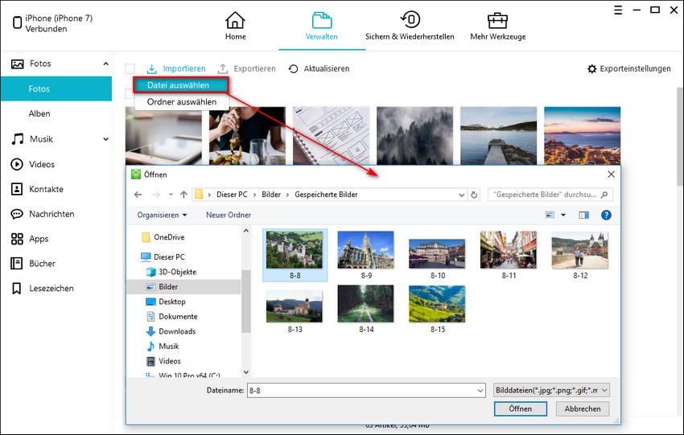Image resolution: width=684 pixels, height=435 pixels.
Task: Click the blue help icon
Action: pos(606,215)
